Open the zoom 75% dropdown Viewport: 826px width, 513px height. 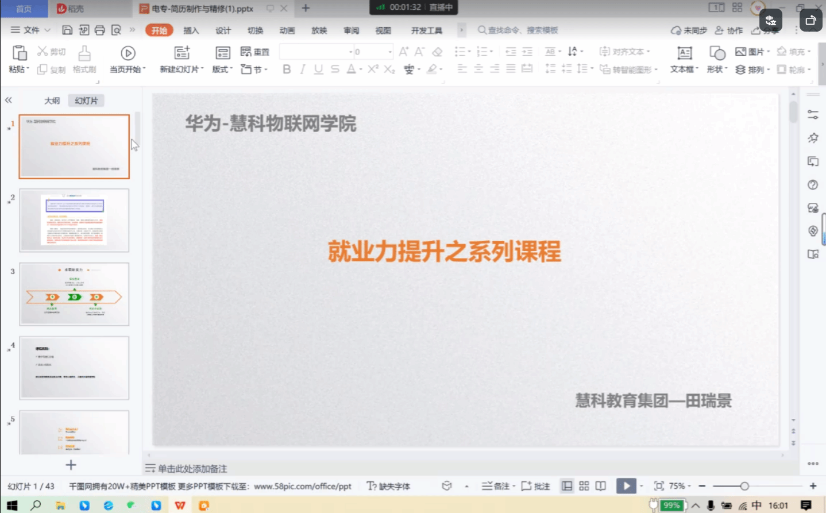(x=680, y=486)
